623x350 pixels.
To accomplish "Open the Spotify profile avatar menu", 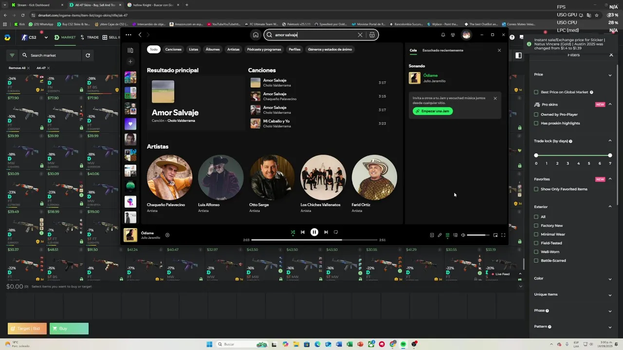I will 466,35.
